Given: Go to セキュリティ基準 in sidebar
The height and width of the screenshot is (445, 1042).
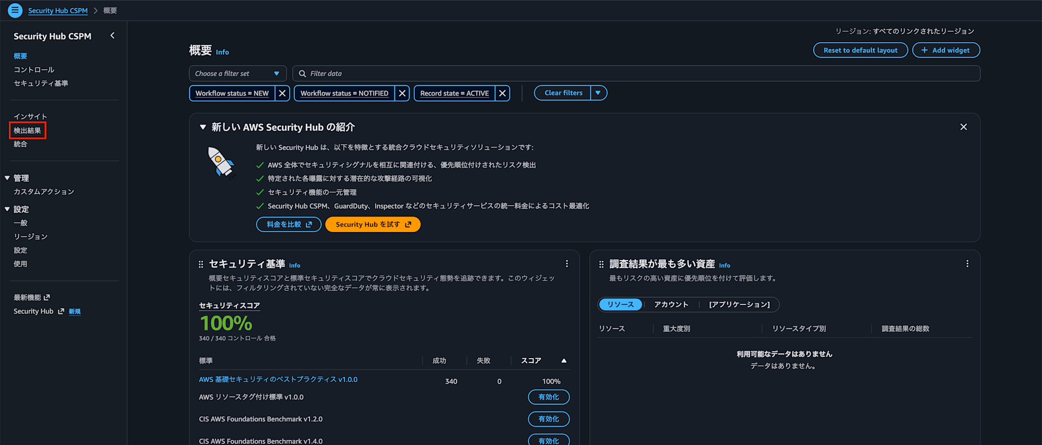Looking at the screenshot, I should tap(41, 83).
